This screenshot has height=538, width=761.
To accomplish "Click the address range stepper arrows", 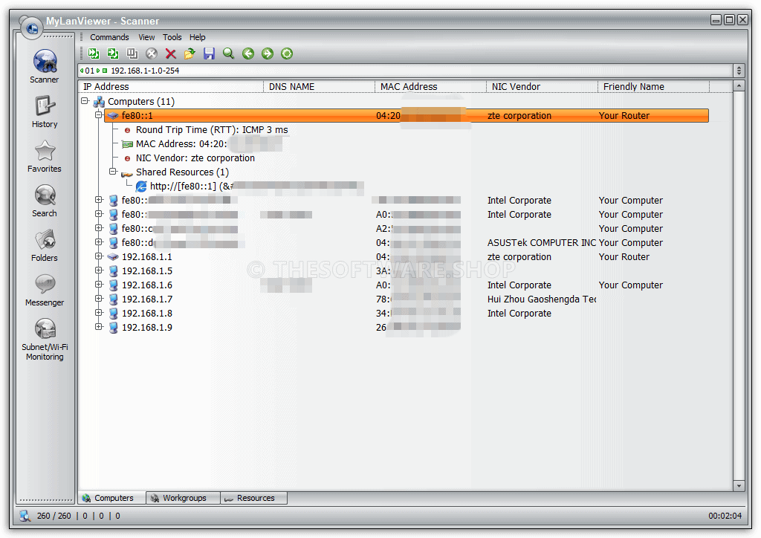I will [x=739, y=71].
